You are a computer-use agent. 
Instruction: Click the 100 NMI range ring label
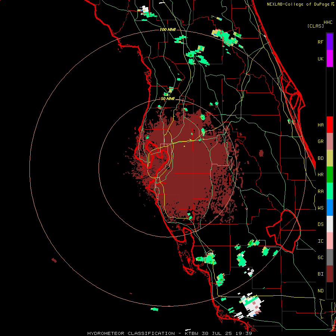168,29
